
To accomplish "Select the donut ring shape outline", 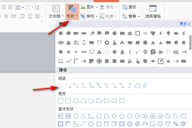I will point(130,124).
